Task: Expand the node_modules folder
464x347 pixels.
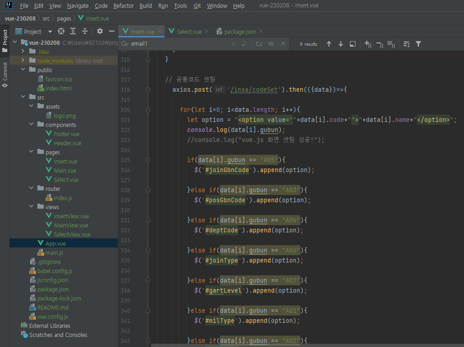Action: coord(23,61)
